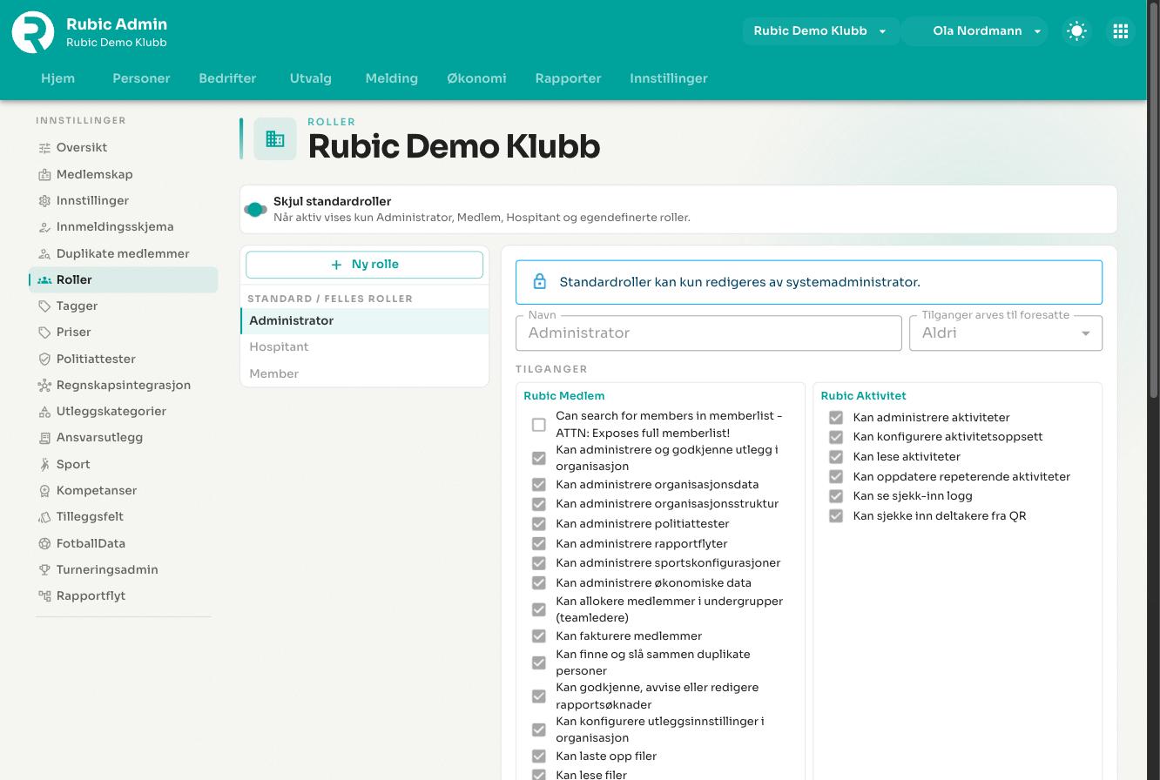Click the Oversikt sliders icon in sidebar
The image size is (1160, 780).
(44, 148)
